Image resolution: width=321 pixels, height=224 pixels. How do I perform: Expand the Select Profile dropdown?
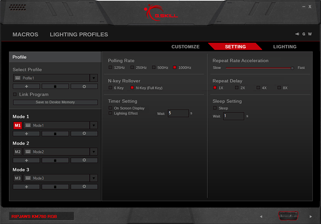pyautogui.click(x=94, y=78)
